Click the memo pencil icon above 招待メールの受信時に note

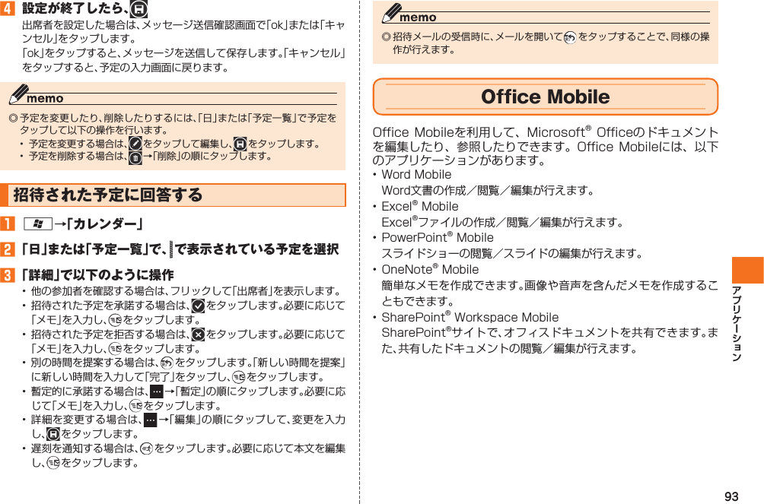click(392, 13)
